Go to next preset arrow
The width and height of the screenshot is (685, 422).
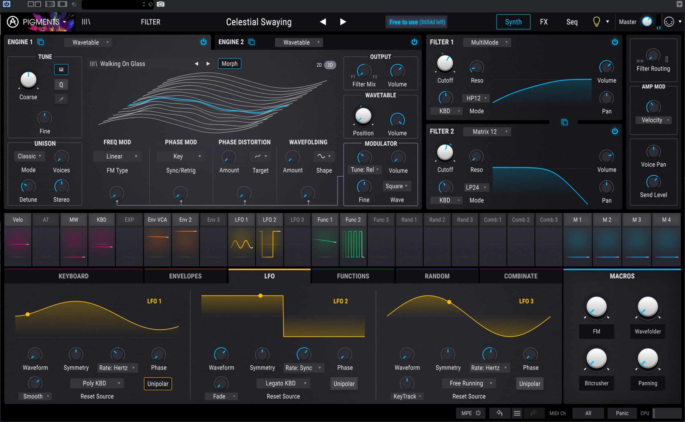(343, 22)
